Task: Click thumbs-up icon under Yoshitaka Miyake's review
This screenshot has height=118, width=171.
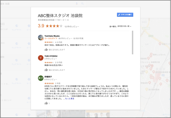Action: (46, 50)
